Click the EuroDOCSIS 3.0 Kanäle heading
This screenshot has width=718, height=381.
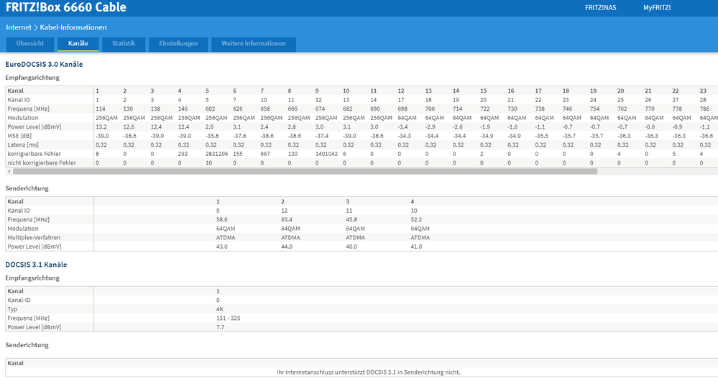point(44,65)
